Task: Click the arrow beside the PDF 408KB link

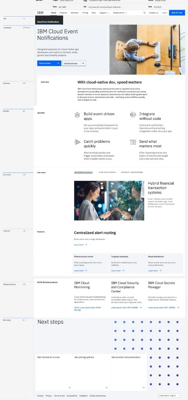Action: point(141,307)
